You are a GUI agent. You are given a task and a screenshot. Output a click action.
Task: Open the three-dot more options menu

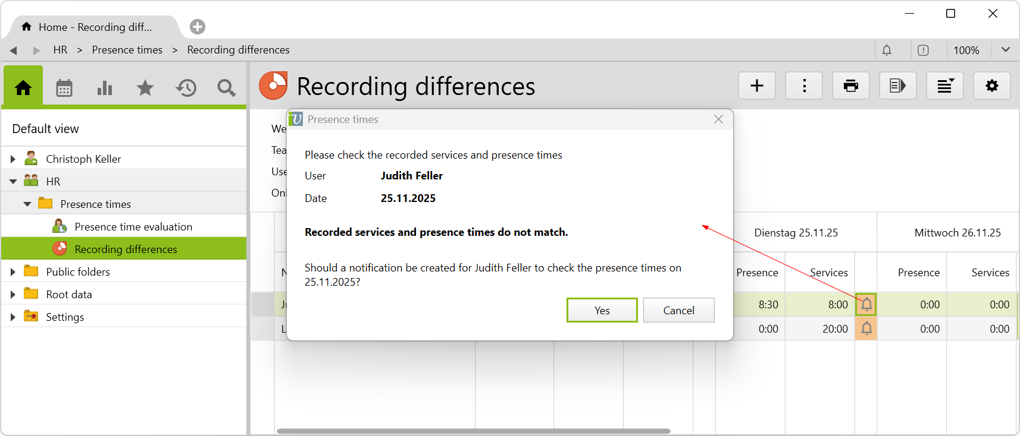tap(804, 86)
